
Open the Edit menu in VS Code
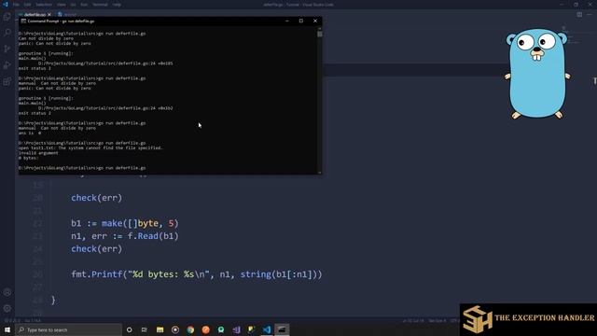coord(27,5)
